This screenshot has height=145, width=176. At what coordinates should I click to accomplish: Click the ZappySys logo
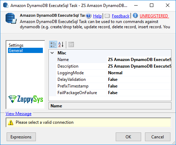point(26,99)
